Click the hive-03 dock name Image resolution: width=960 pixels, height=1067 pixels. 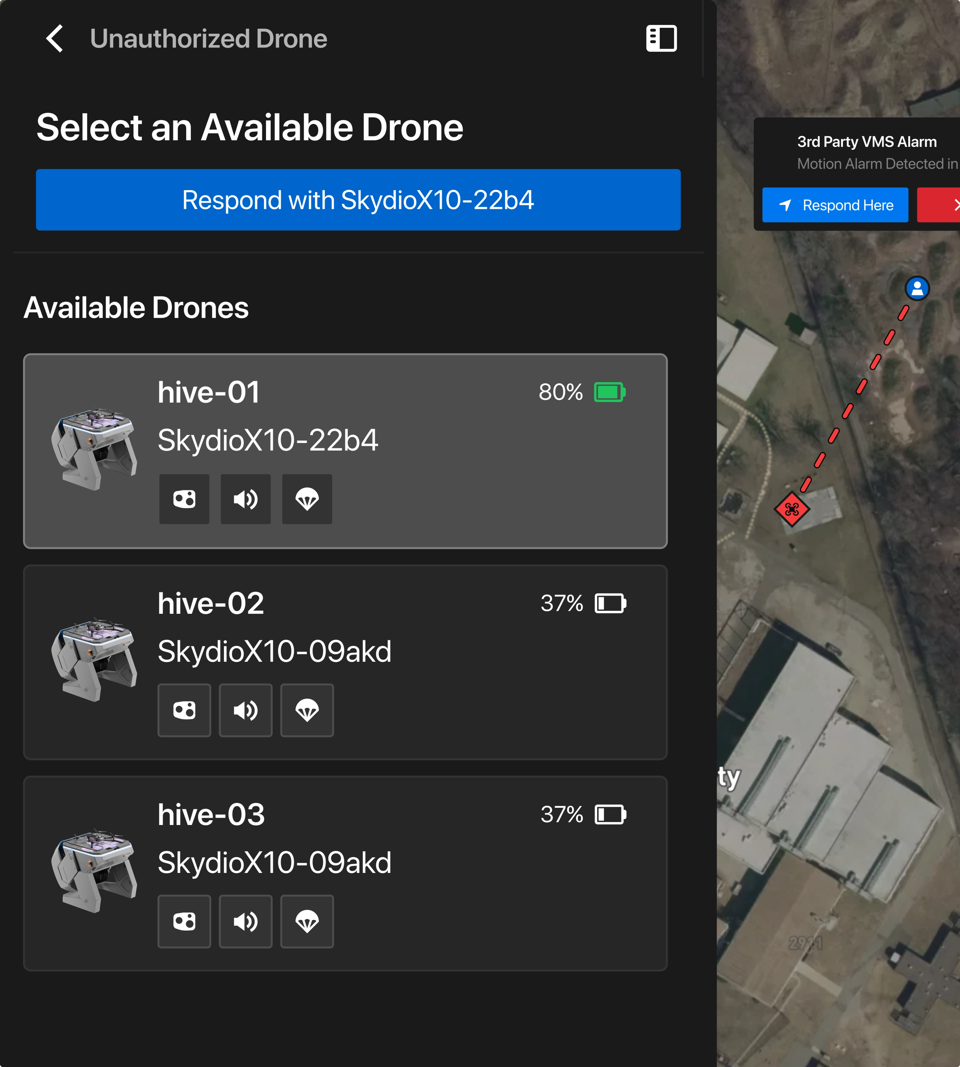tap(211, 815)
